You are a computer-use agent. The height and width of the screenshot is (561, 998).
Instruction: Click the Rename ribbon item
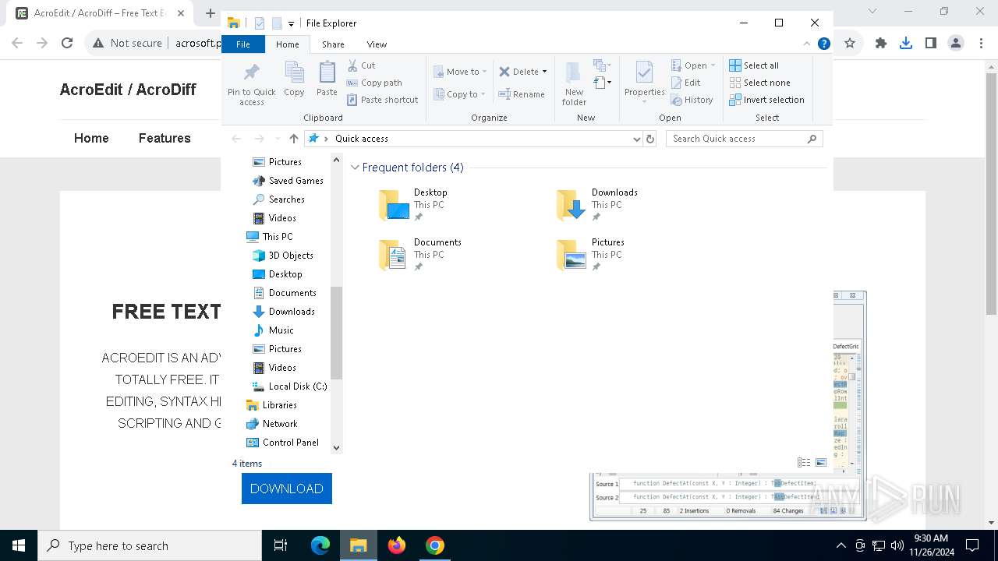(x=522, y=94)
